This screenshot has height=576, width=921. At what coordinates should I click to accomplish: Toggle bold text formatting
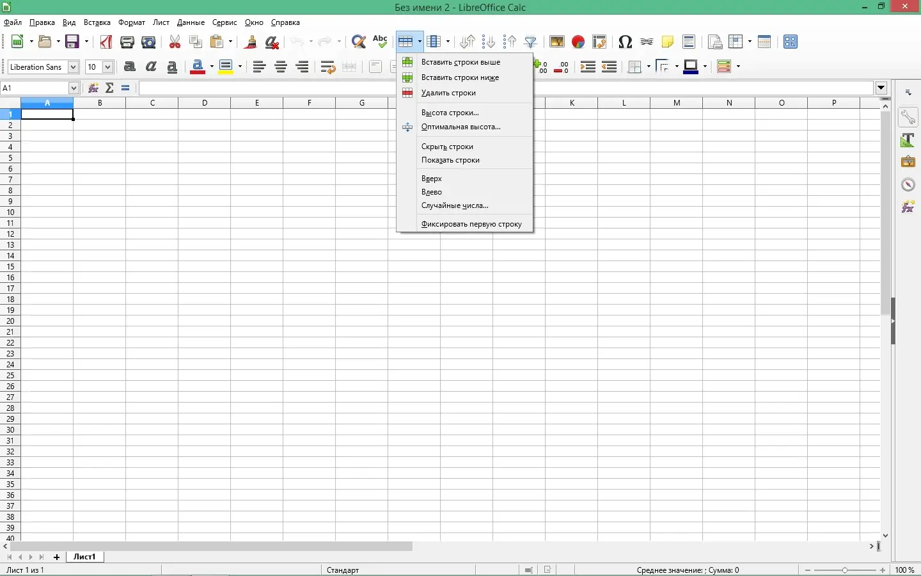point(130,67)
